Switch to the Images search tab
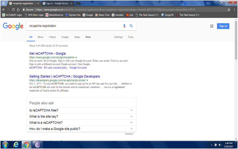 pos(65,37)
